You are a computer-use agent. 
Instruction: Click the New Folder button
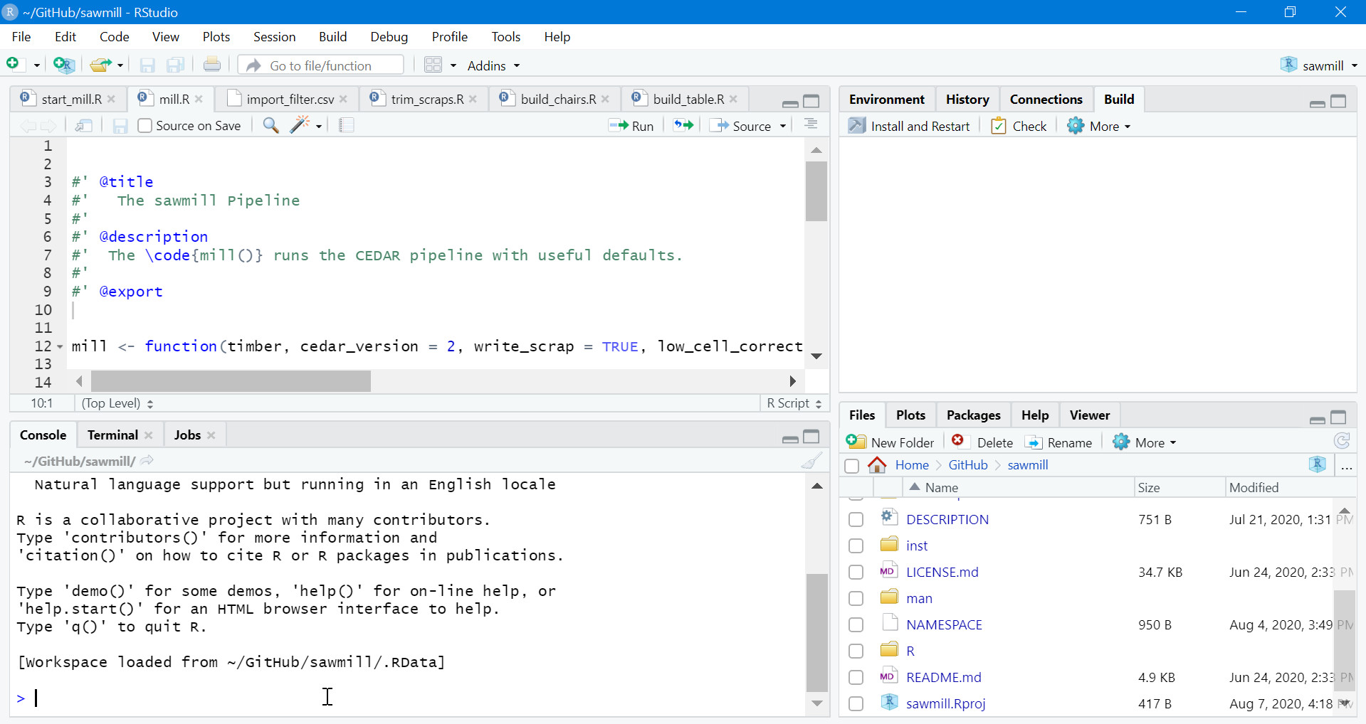pos(890,442)
